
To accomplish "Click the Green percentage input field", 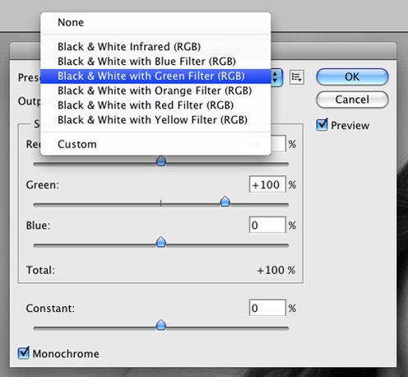I will point(267,184).
